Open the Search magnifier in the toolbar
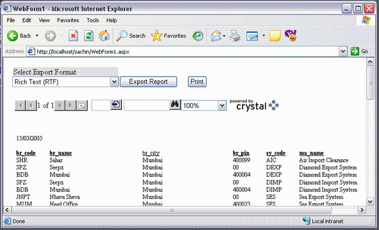This screenshot has width=379, height=230. tap(122, 36)
